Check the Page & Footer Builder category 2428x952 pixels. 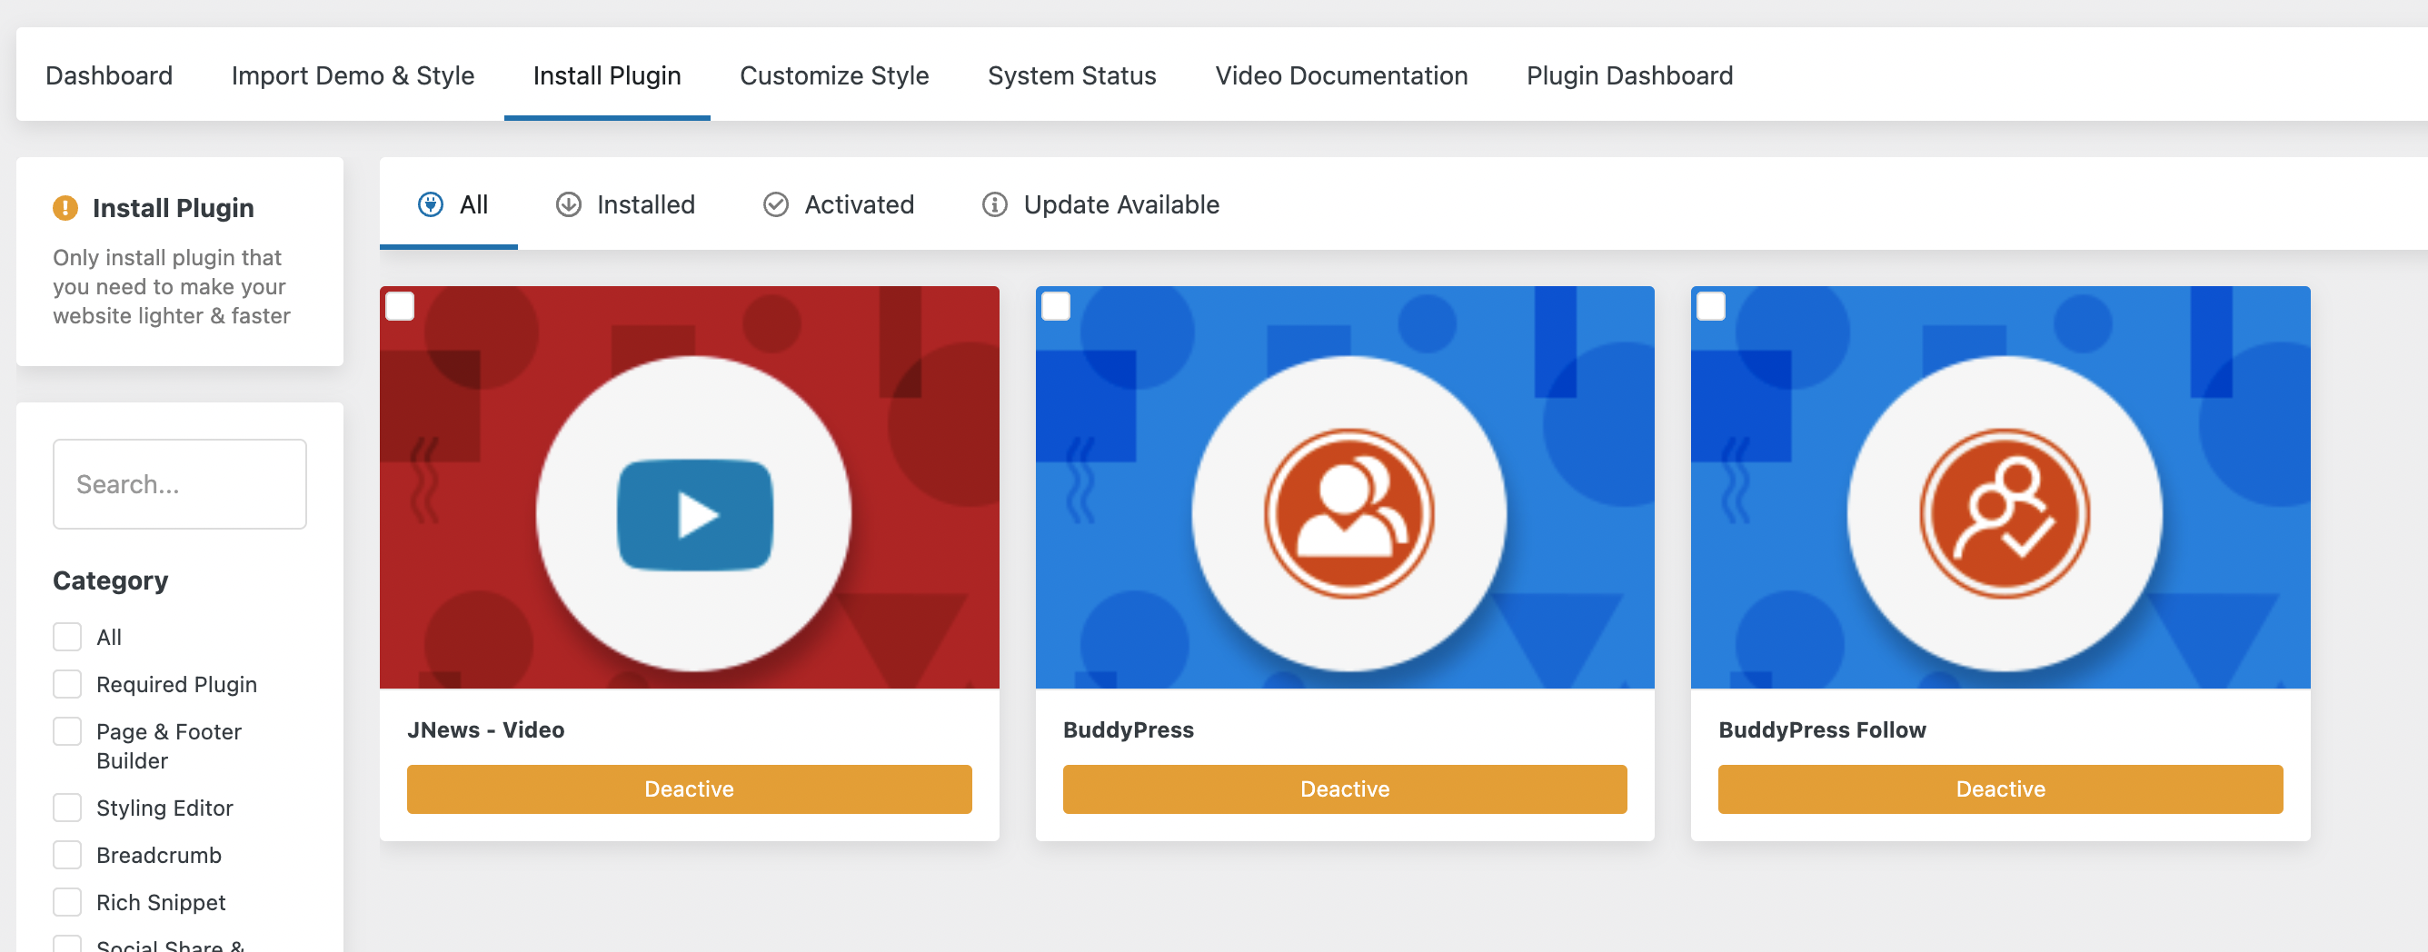pyautogui.click(x=67, y=731)
